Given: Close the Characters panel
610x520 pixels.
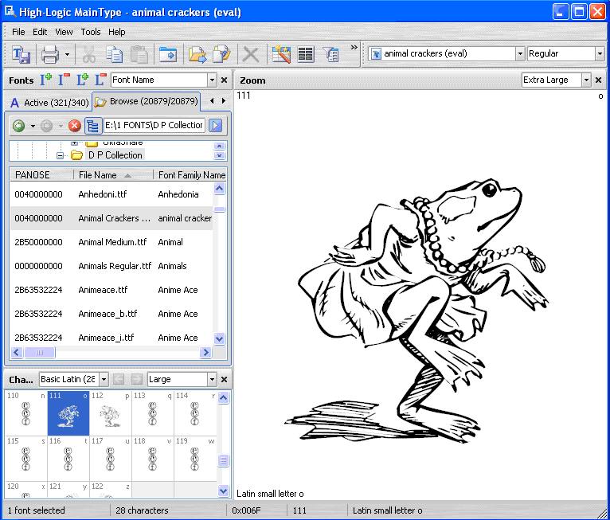Looking at the screenshot, I should (x=224, y=379).
